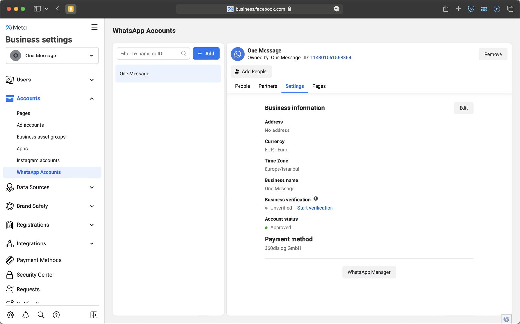The height and width of the screenshot is (324, 520).
Task: Click the Business verification info icon
Action: (316, 199)
